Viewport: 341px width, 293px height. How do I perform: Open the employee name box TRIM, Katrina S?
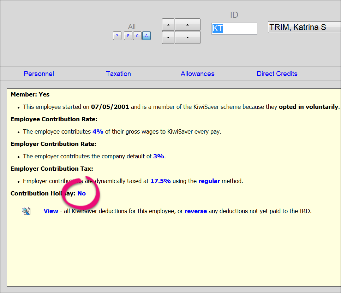click(304, 27)
